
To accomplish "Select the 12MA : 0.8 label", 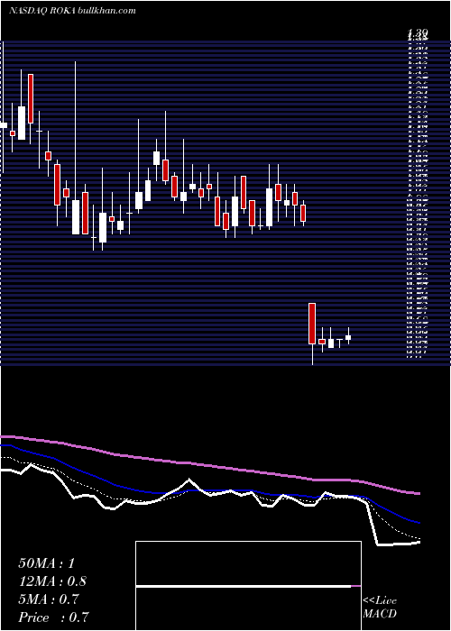I will pyautogui.click(x=52, y=581).
